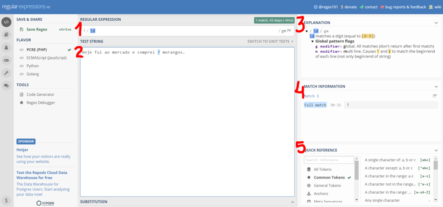Viewport: 443px width, 207px height.
Task: Click the regular expressions 101 logo
Action: [x=26, y=7]
